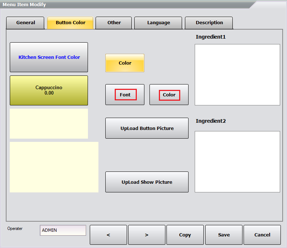This screenshot has width=287, height=248.
Task: Open the Font chooser button
Action: point(125,95)
